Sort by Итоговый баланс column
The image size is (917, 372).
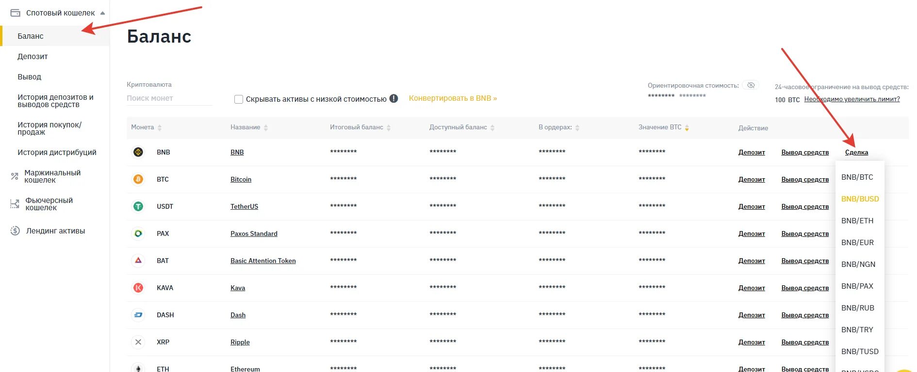(x=389, y=127)
